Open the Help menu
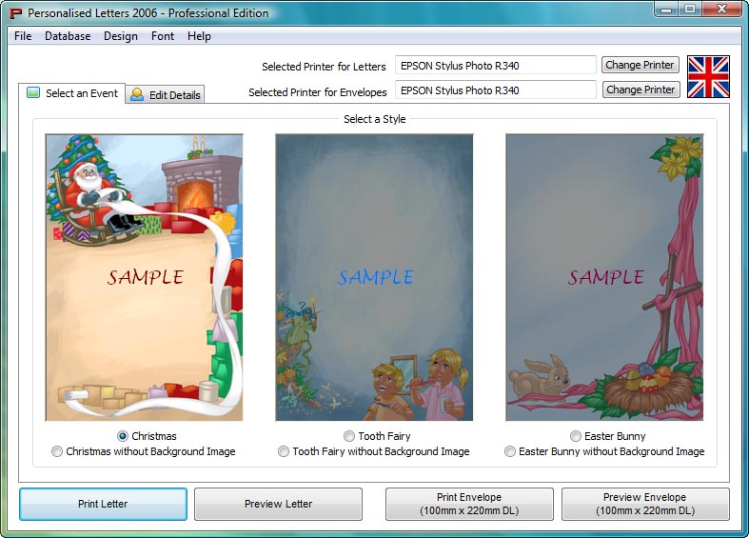The image size is (749, 538). pos(199,36)
